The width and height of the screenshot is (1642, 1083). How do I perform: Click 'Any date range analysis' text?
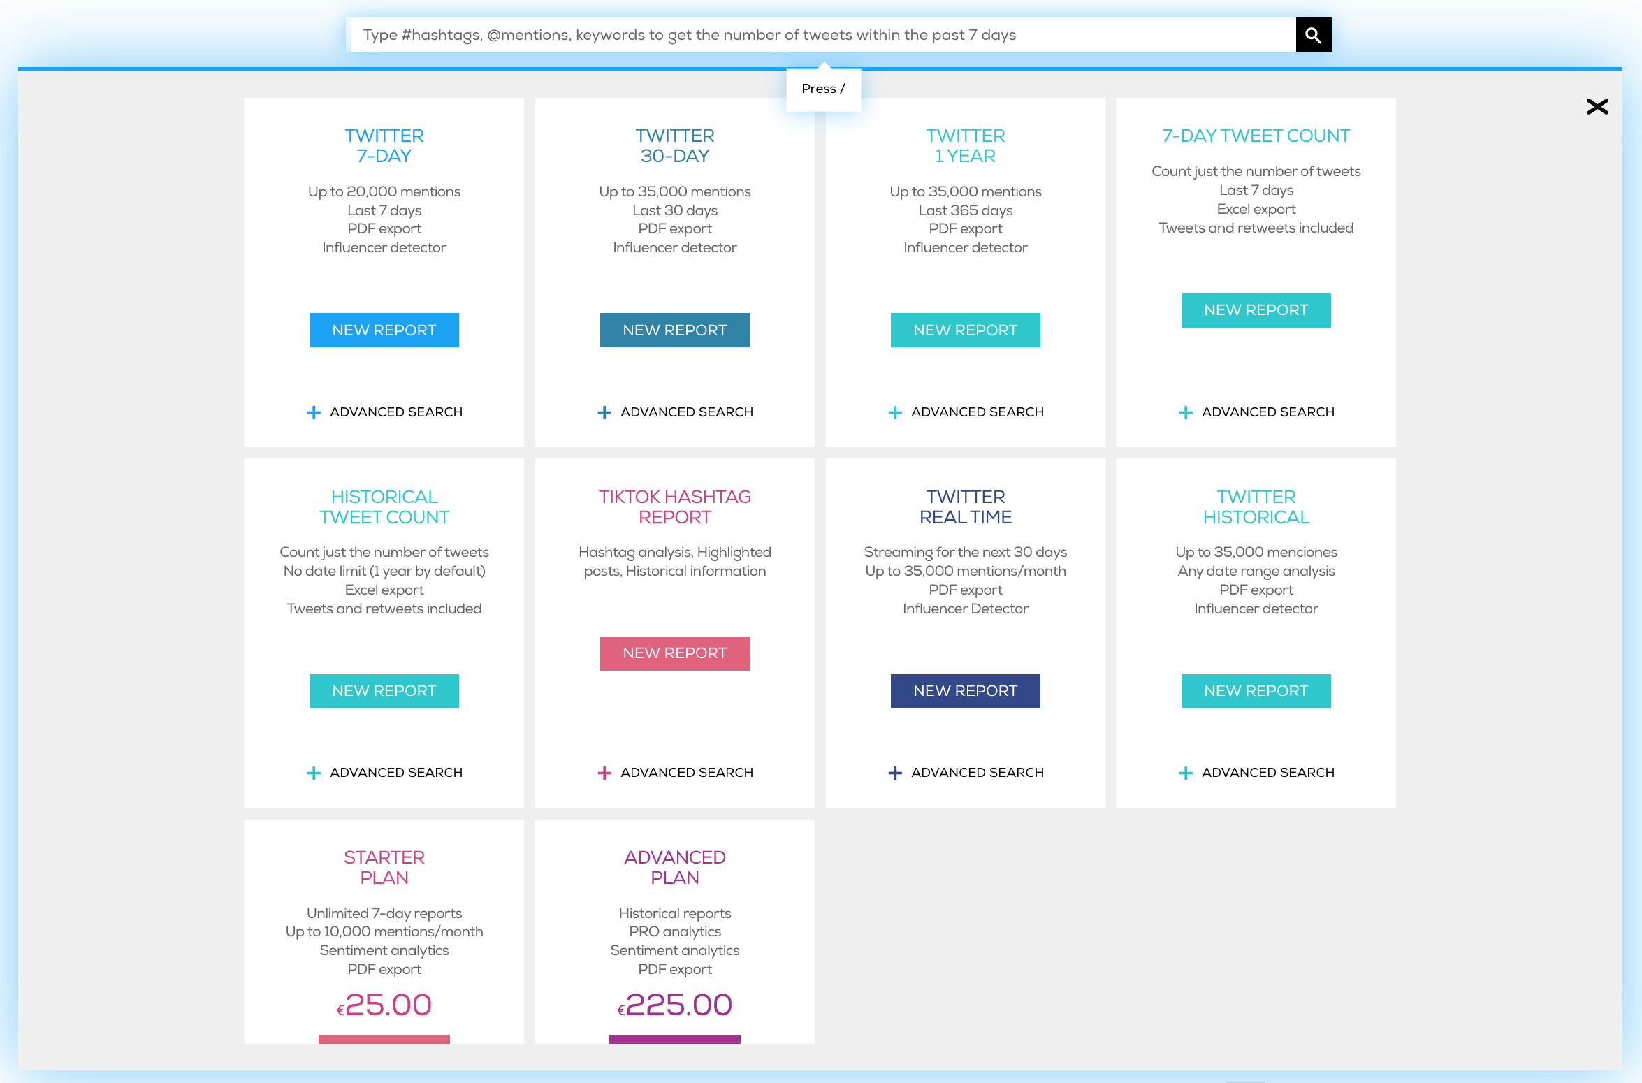1256,571
